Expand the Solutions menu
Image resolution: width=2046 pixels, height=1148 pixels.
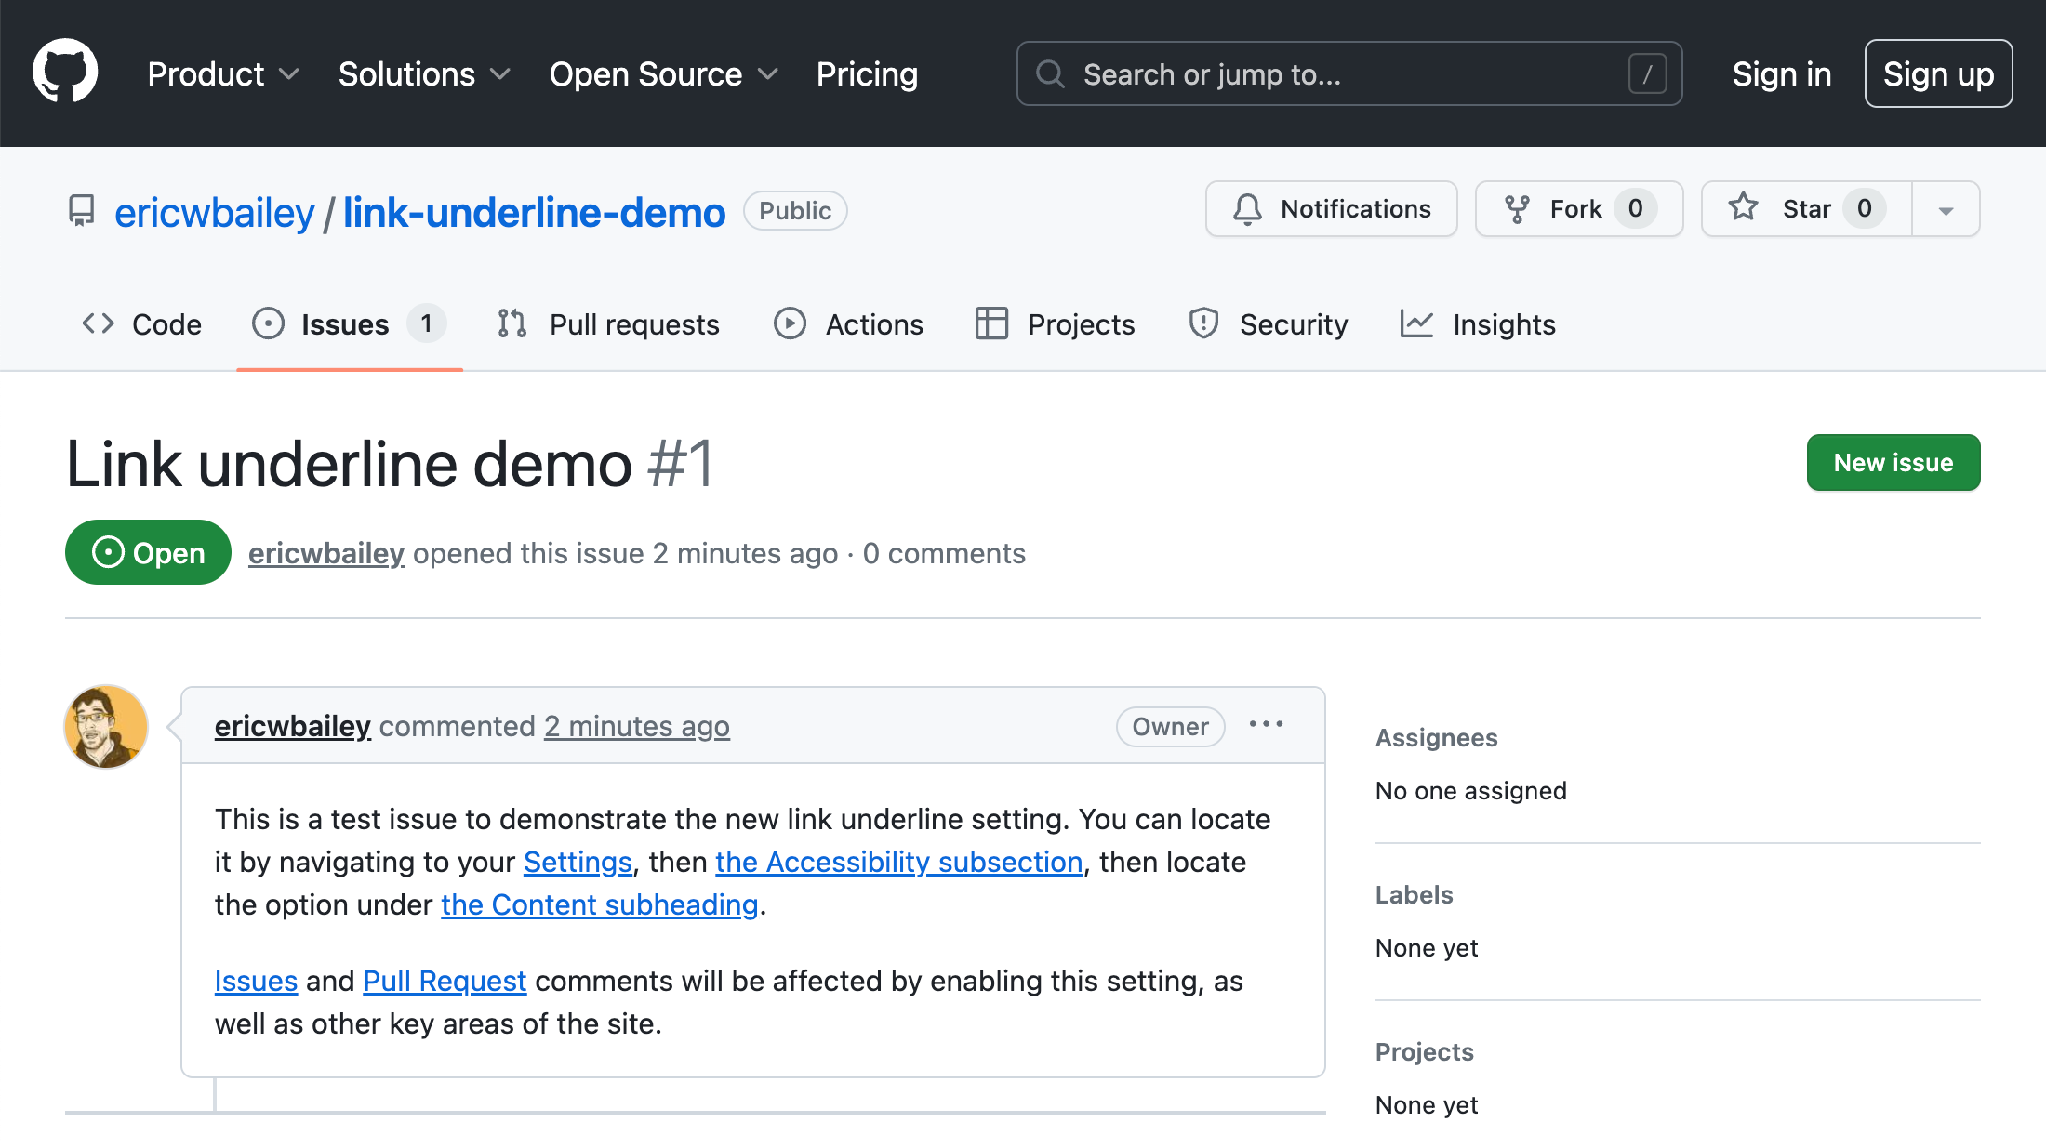click(x=424, y=74)
